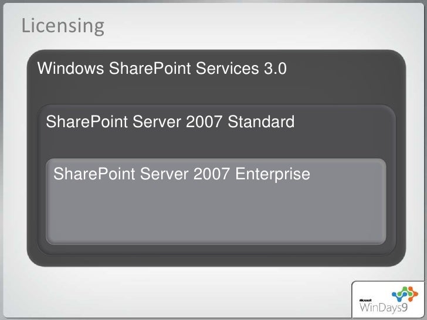Click the small Microsoft wordmark above WinDays9

365,300
